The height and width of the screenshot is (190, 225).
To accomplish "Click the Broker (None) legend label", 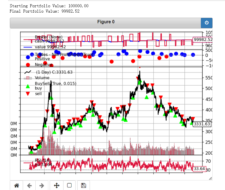I will [x=49, y=37].
